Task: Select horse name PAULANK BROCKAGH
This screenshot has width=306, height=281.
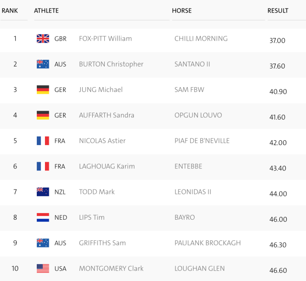Action: (208, 243)
